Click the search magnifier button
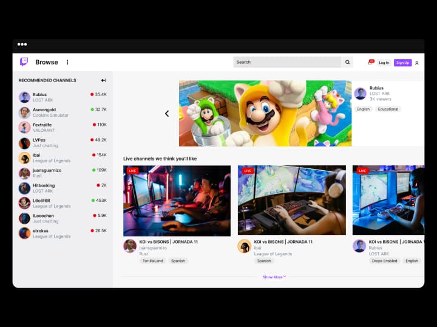Image resolution: width=437 pixels, height=327 pixels. click(347, 62)
